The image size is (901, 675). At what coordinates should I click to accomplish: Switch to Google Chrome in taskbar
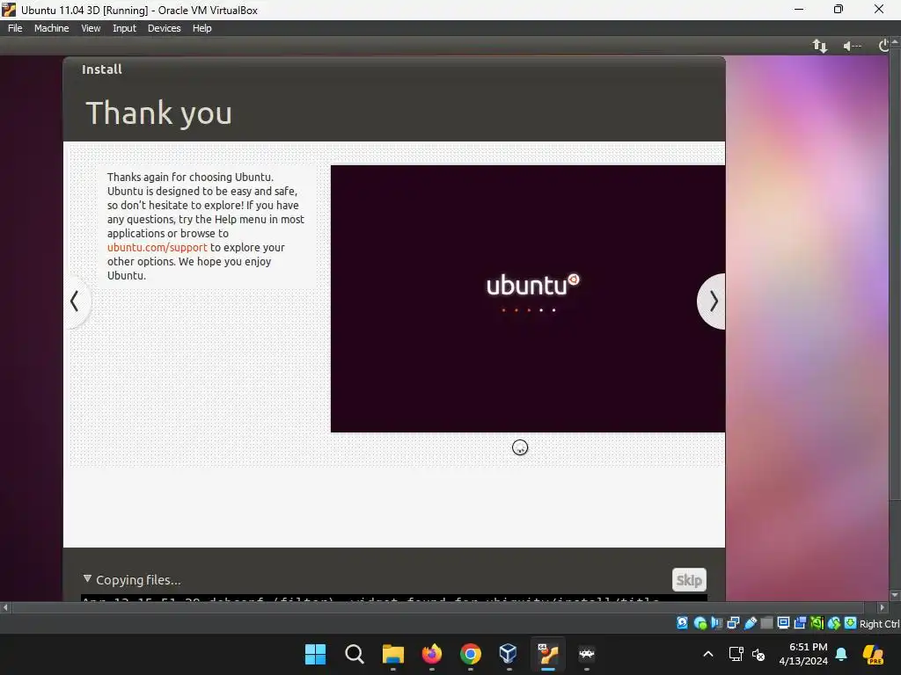pyautogui.click(x=470, y=654)
